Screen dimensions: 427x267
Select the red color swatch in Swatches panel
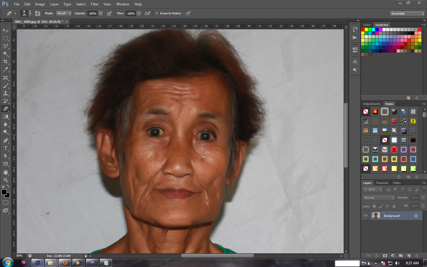(x=363, y=29)
